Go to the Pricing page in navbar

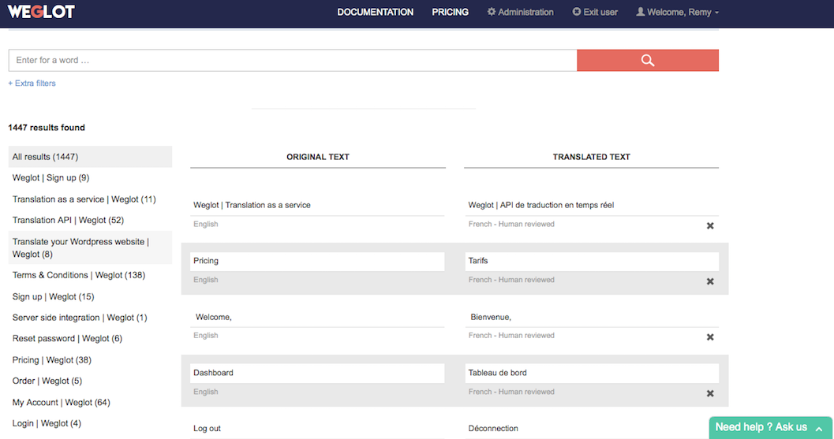click(450, 12)
